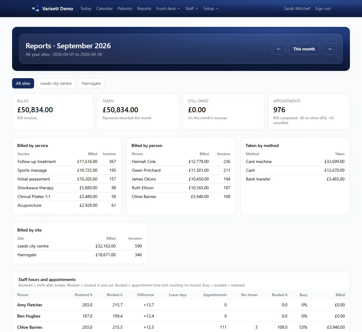Navigate to Patients

[x=125, y=8]
